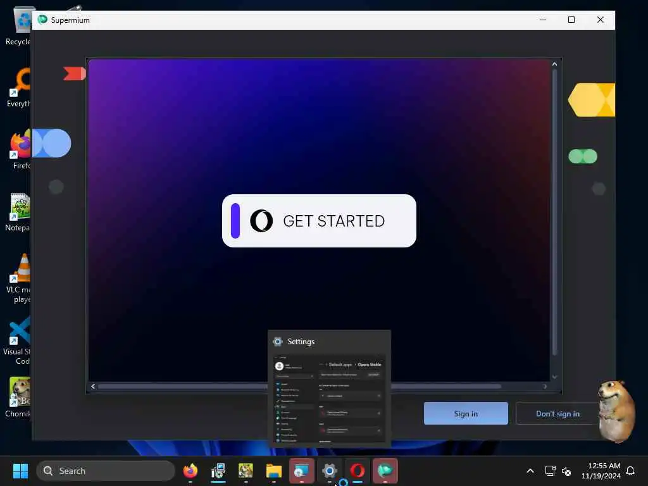648x486 pixels.
Task: Select the Everything desktop shortcut
Action: point(18,87)
